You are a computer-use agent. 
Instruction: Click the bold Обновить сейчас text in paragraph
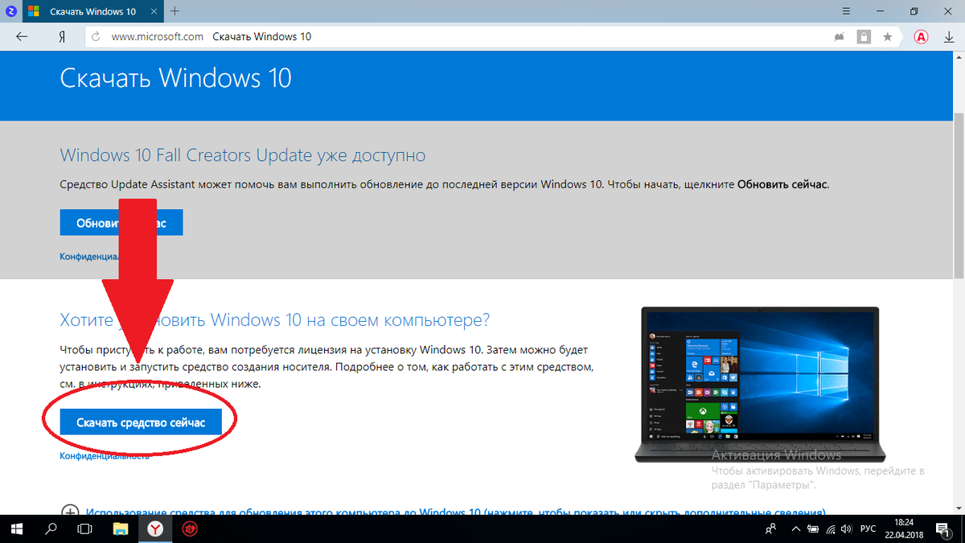782,184
